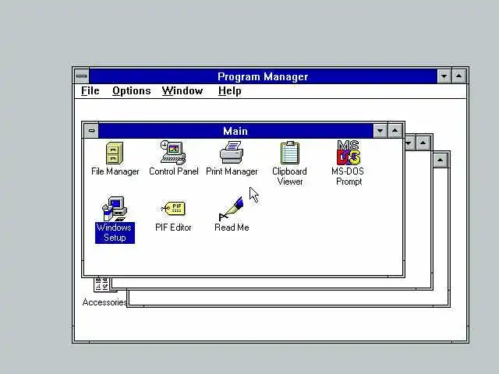Open the File Manager icon

[x=115, y=153]
